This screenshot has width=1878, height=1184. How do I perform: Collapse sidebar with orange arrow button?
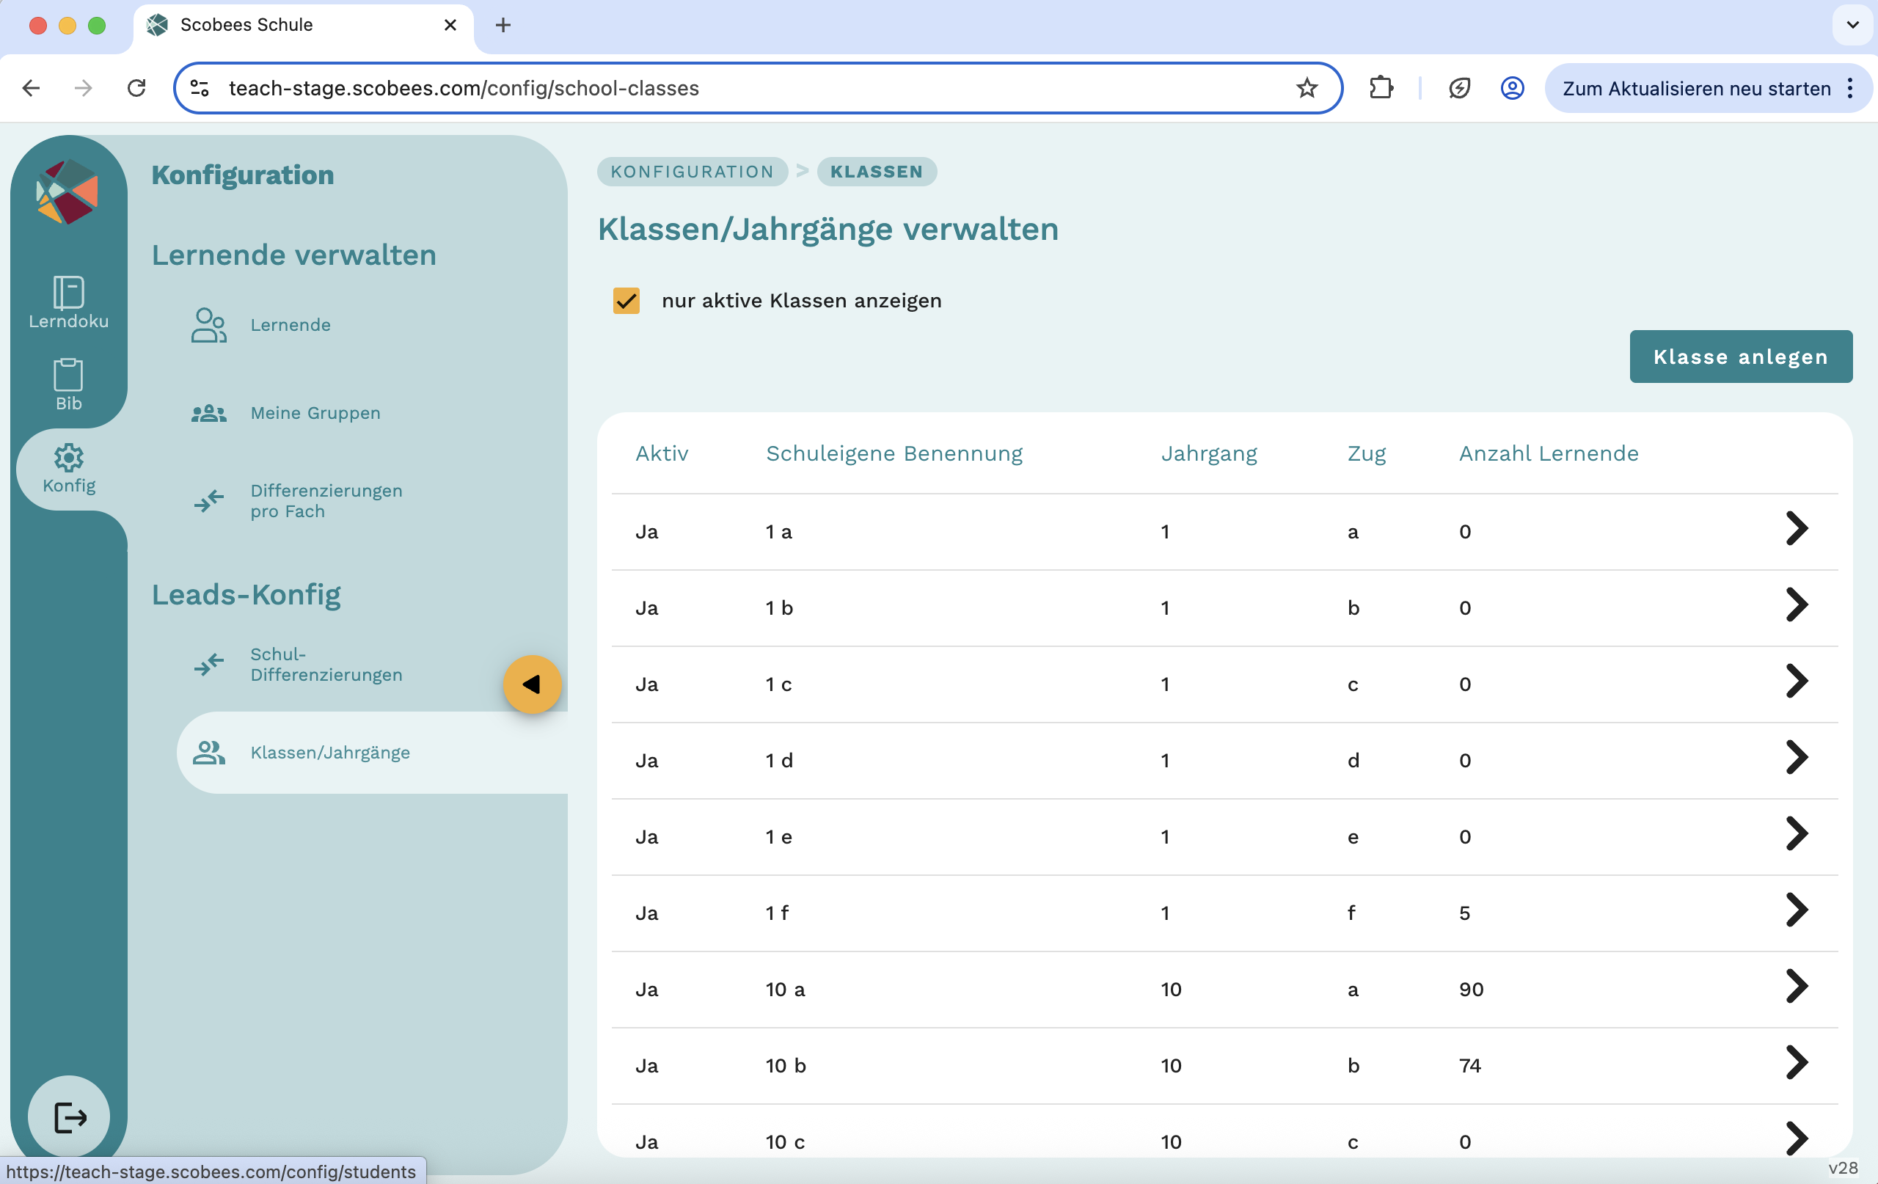[532, 684]
